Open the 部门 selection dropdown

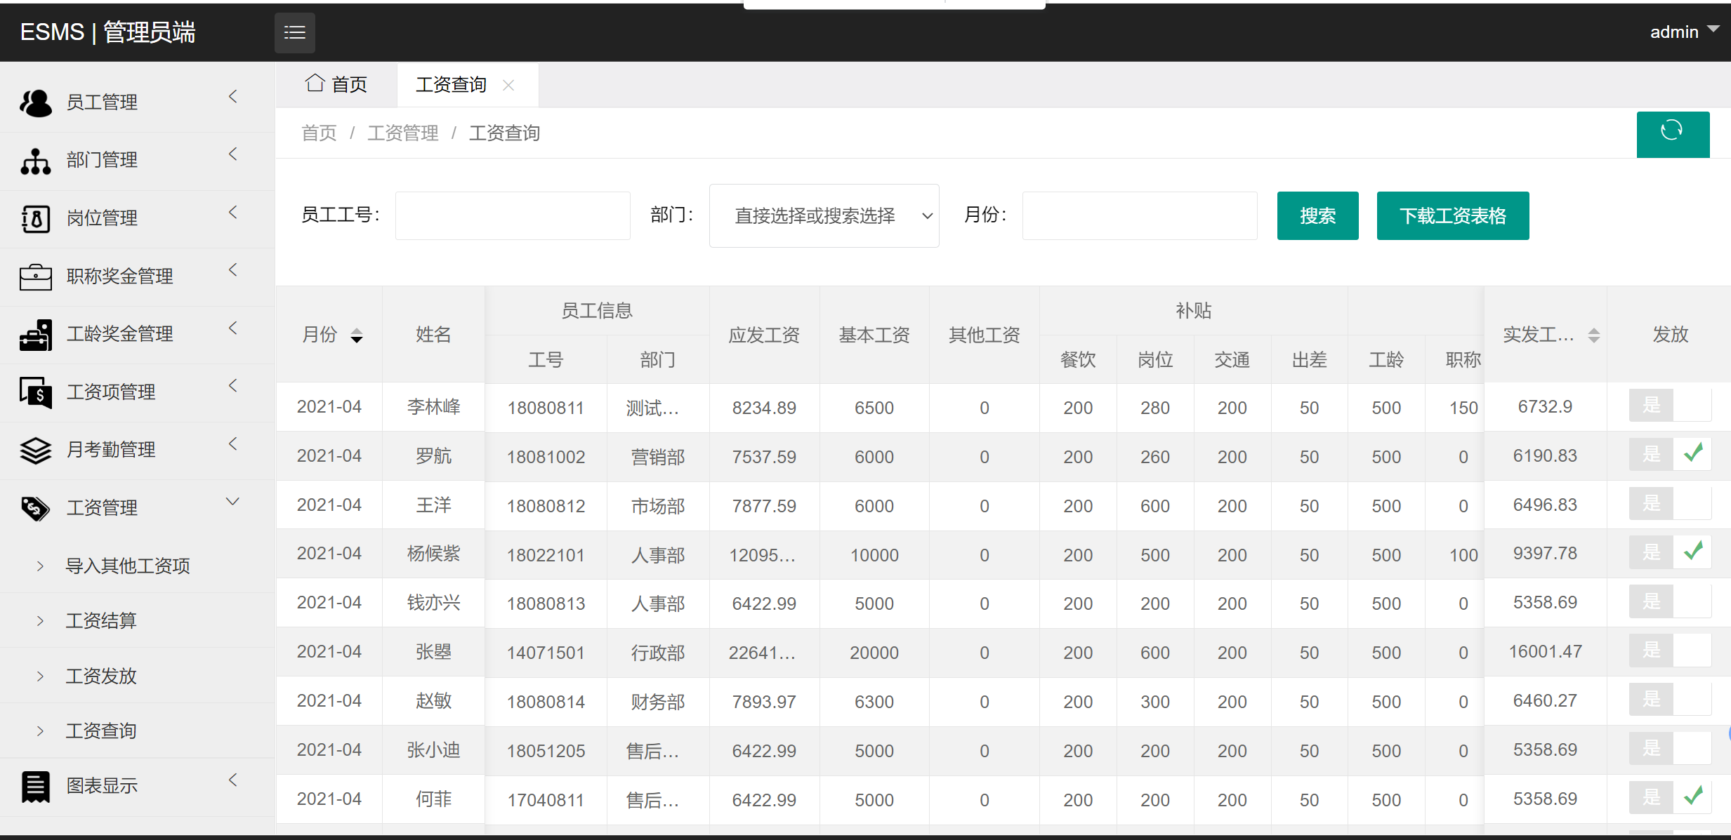[823, 215]
